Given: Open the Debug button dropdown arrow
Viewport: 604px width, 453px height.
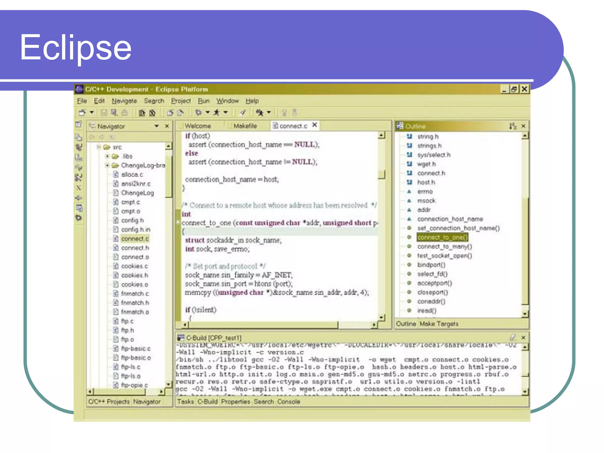Looking at the screenshot, I should pyautogui.click(x=208, y=112).
